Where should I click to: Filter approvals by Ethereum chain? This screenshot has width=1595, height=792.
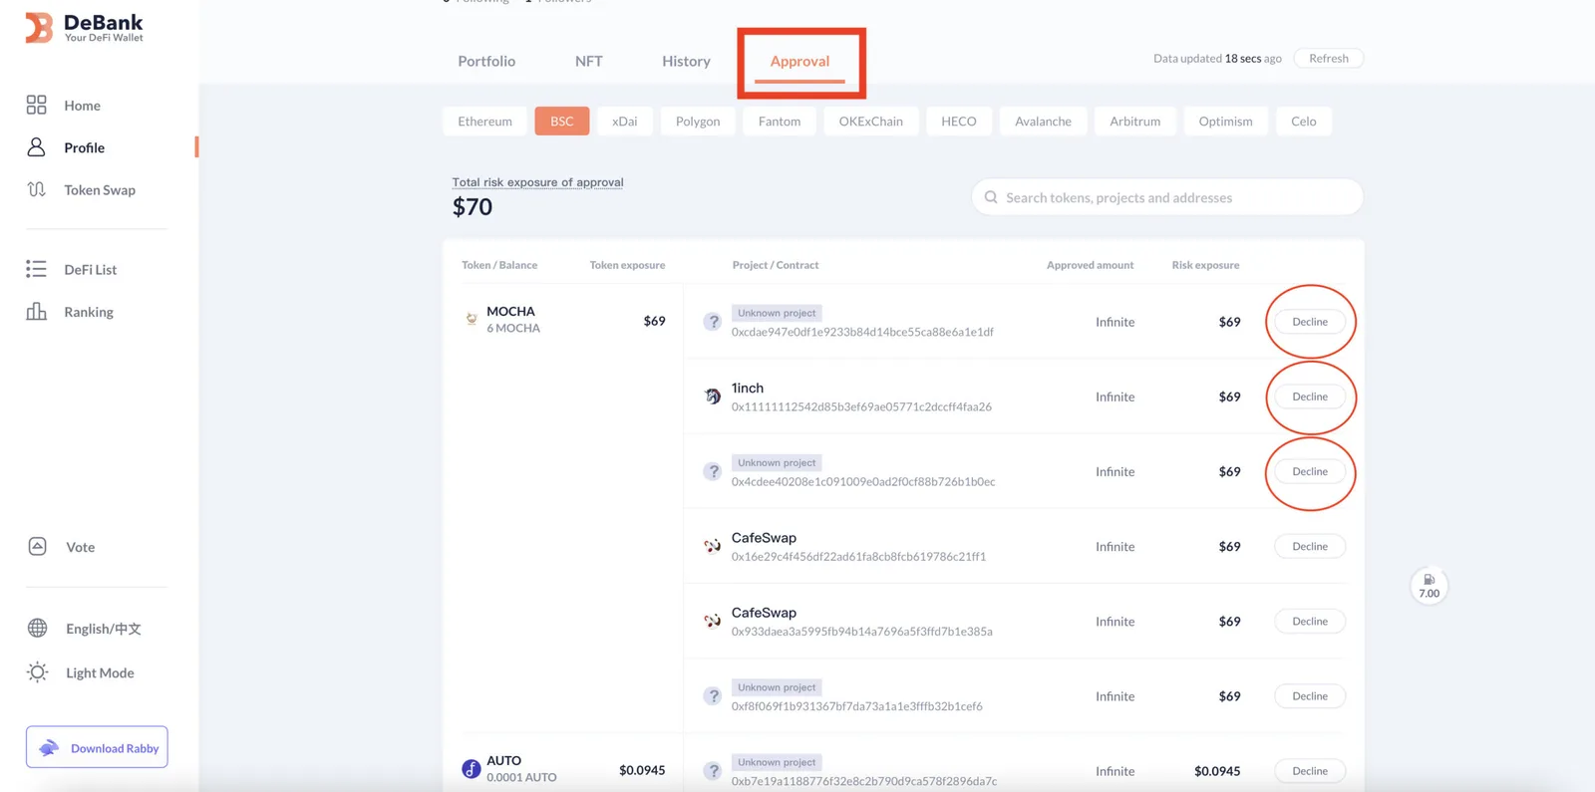tap(484, 121)
